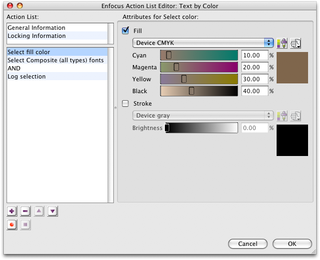The width and height of the screenshot is (320, 260).
Task: Click the panel splitter handle dot
Action: click(116, 108)
